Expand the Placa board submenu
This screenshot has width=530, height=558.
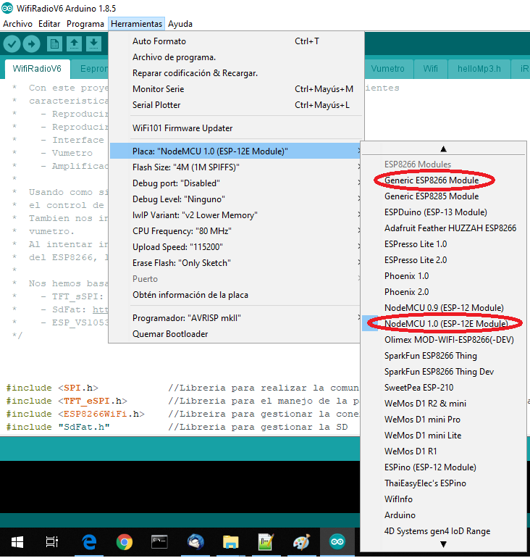[x=236, y=151]
